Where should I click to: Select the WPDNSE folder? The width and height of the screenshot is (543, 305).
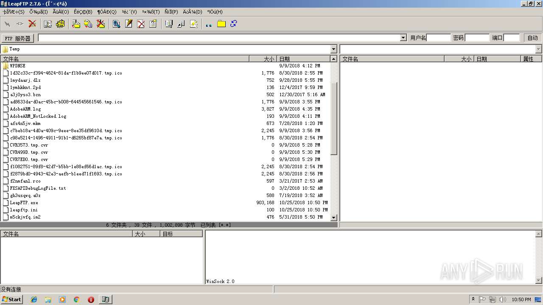tap(17, 66)
